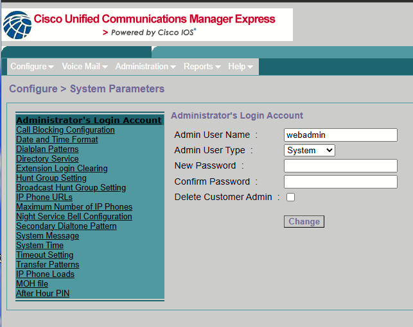Open MOH file settings
413x327 pixels.
coord(32,284)
